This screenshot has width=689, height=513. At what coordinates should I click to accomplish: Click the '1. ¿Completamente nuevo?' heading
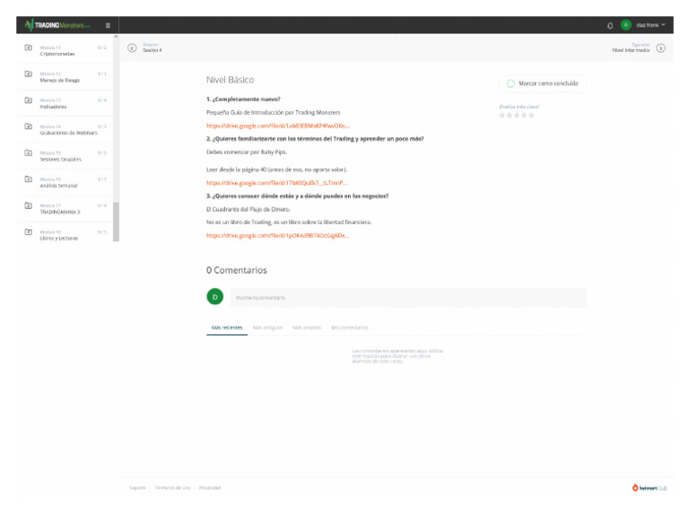243,100
